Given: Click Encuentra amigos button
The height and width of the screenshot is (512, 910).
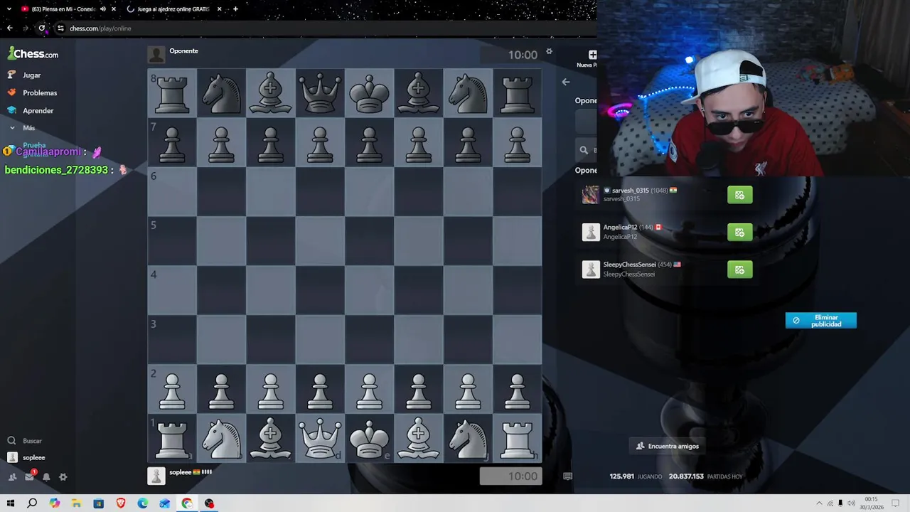Looking at the screenshot, I should point(666,446).
